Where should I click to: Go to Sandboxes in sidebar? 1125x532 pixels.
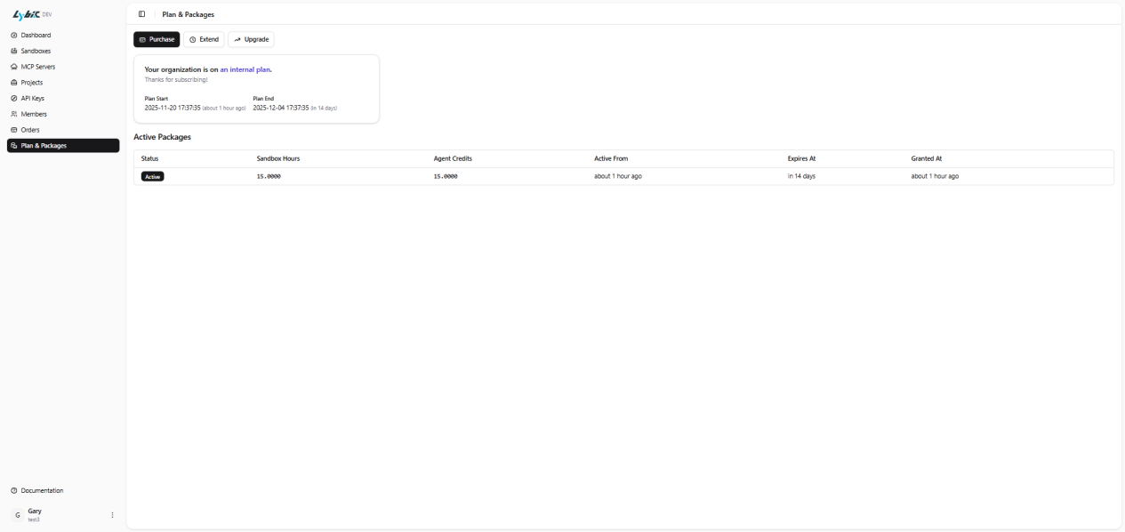pos(36,52)
